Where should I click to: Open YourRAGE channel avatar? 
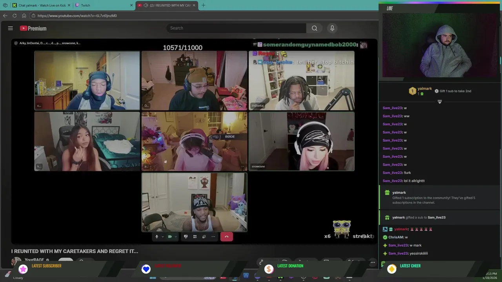coord(16,261)
